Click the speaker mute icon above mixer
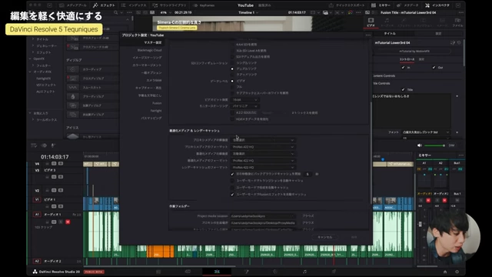 coord(420,145)
